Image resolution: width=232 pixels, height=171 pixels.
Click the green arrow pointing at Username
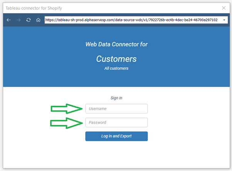tap(66, 109)
